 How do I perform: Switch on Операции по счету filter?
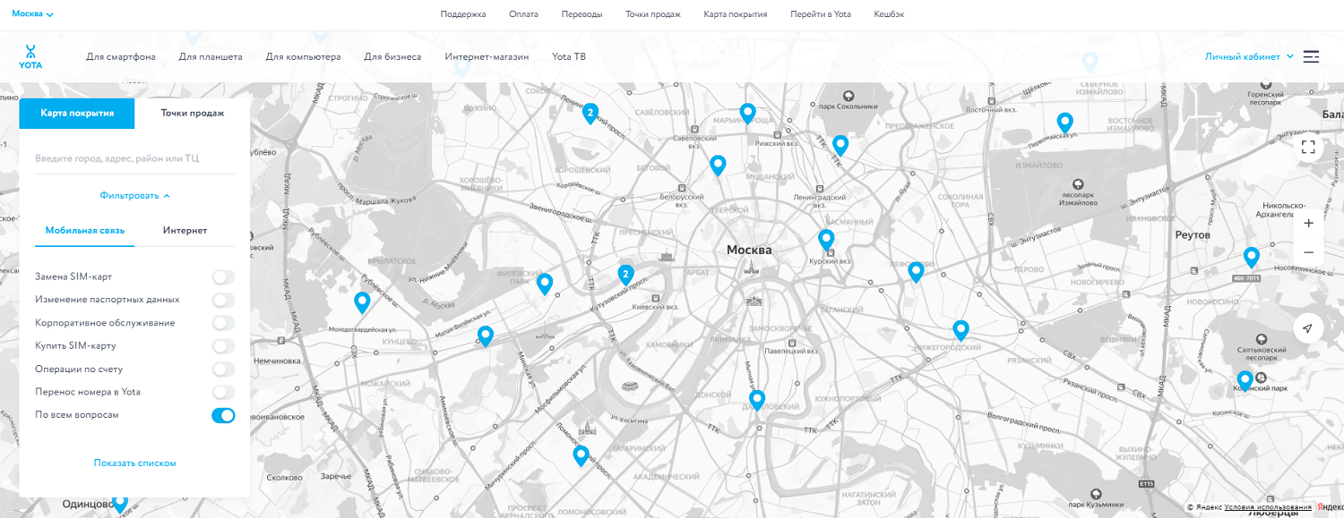tap(223, 369)
